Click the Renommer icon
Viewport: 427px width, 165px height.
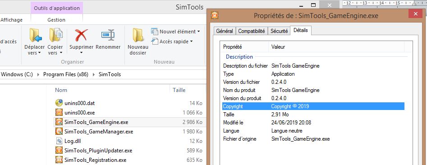pyautogui.click(x=108, y=35)
